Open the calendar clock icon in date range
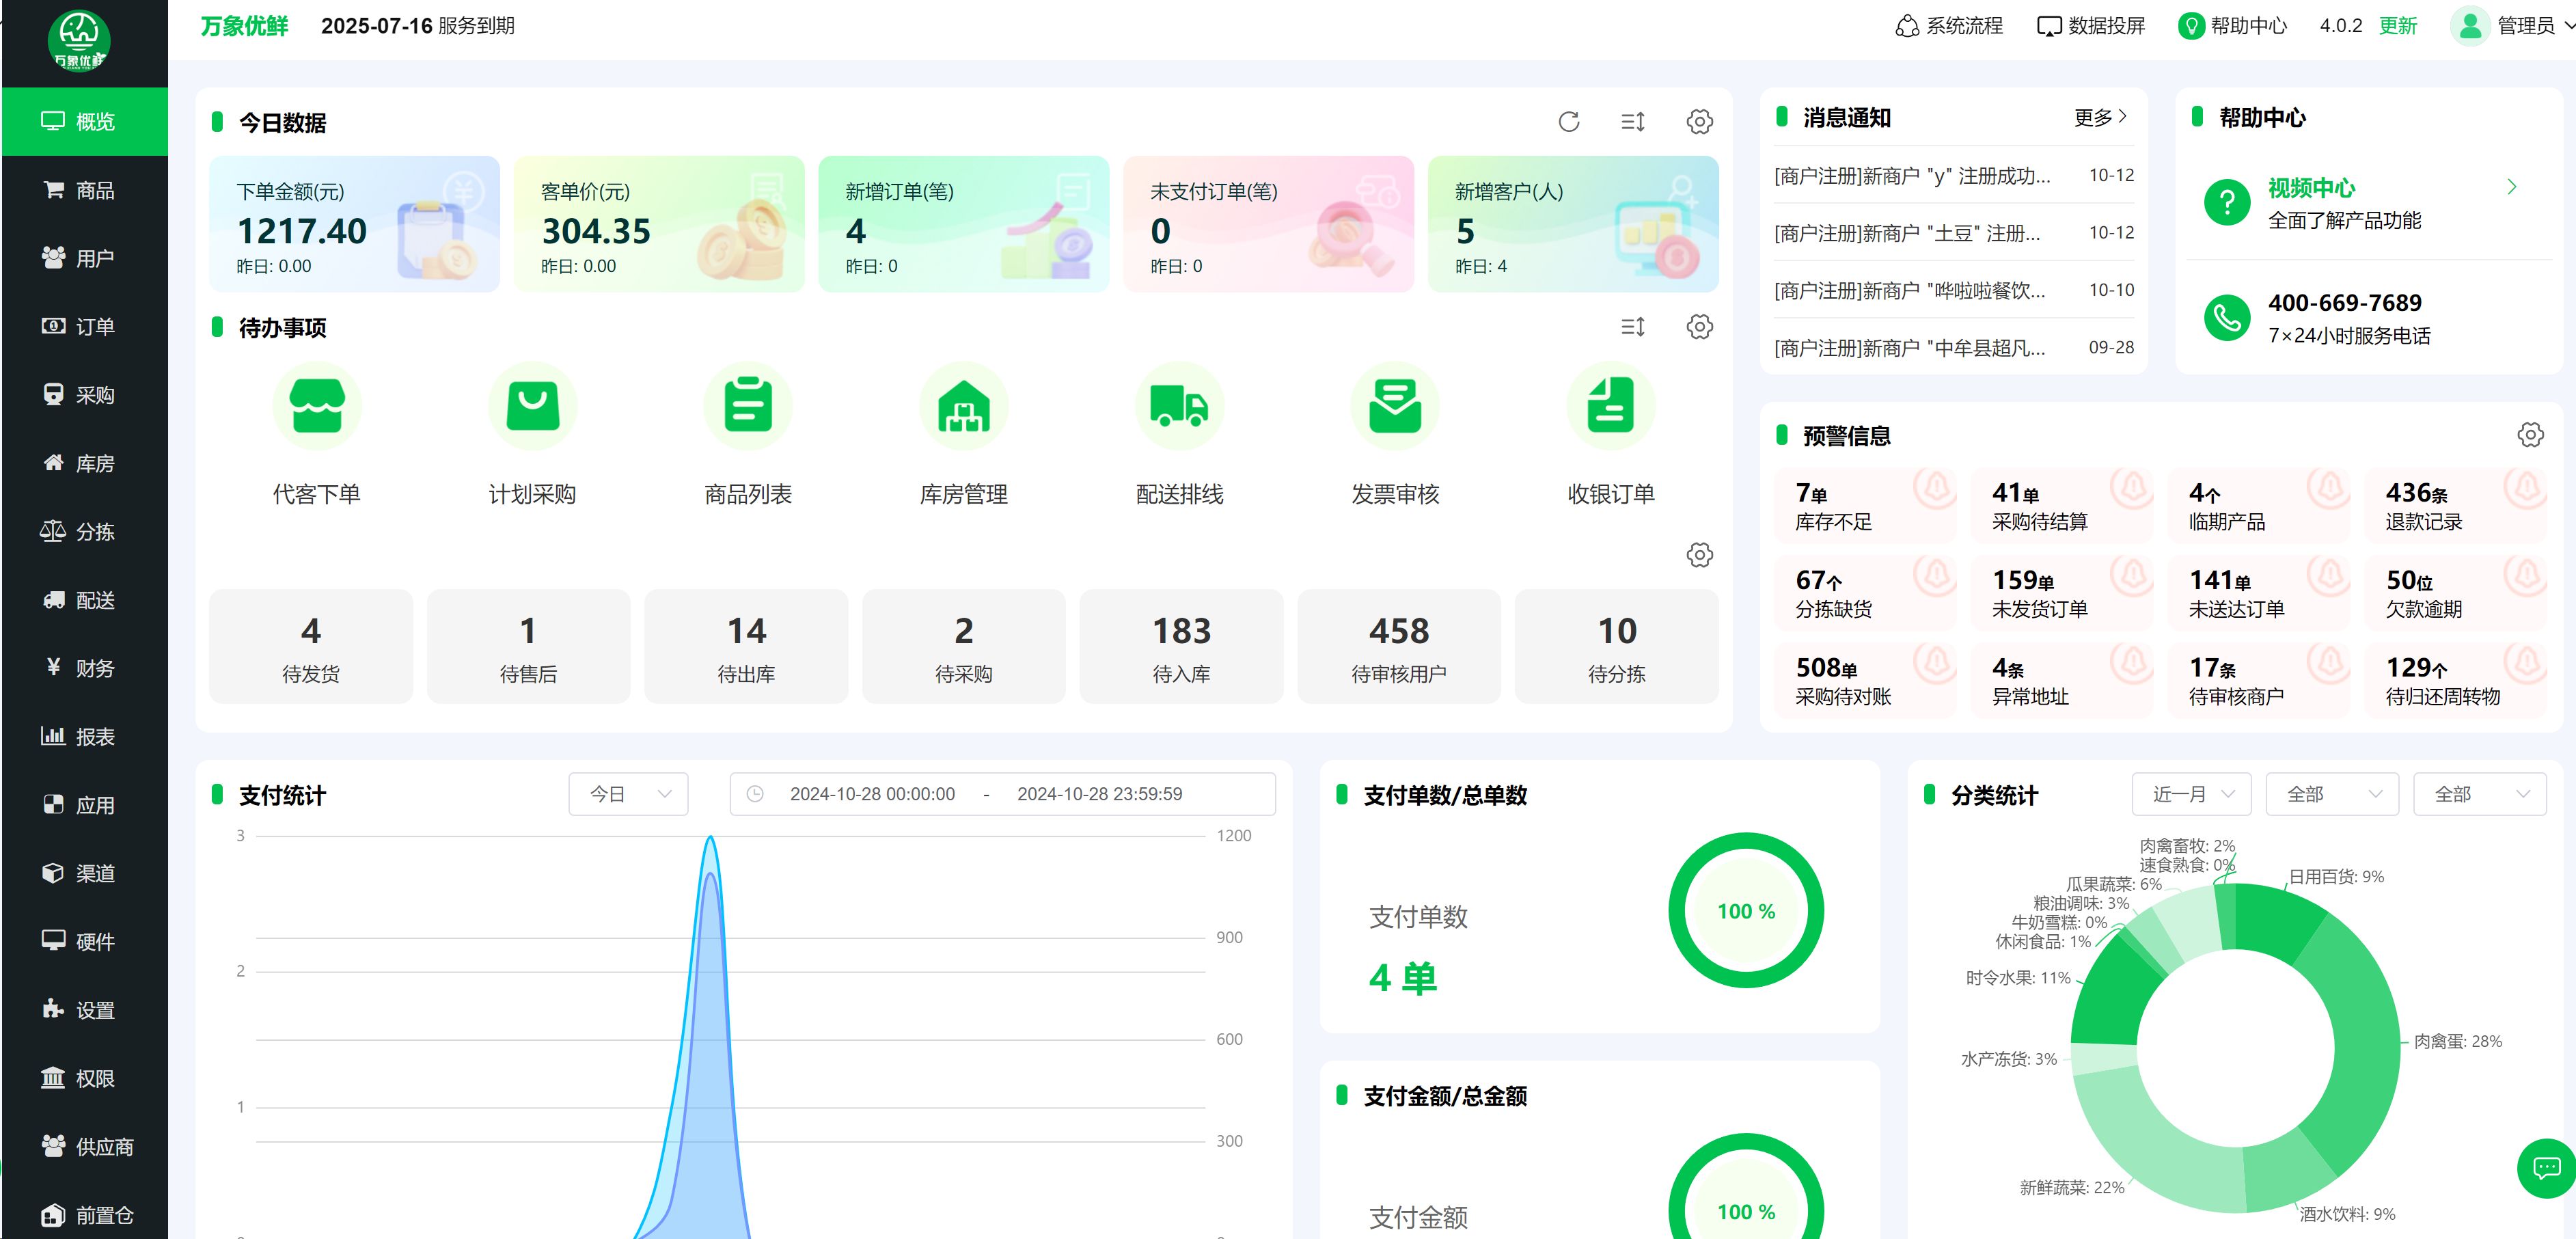 click(755, 794)
